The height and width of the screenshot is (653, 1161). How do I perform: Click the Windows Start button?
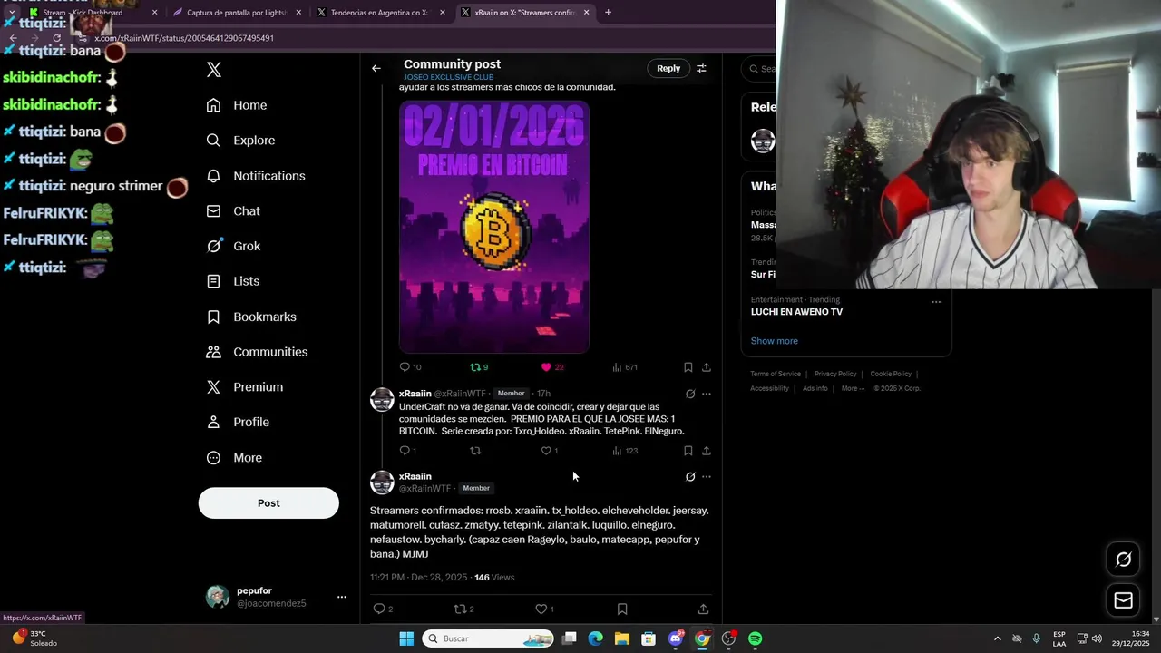tap(406, 638)
